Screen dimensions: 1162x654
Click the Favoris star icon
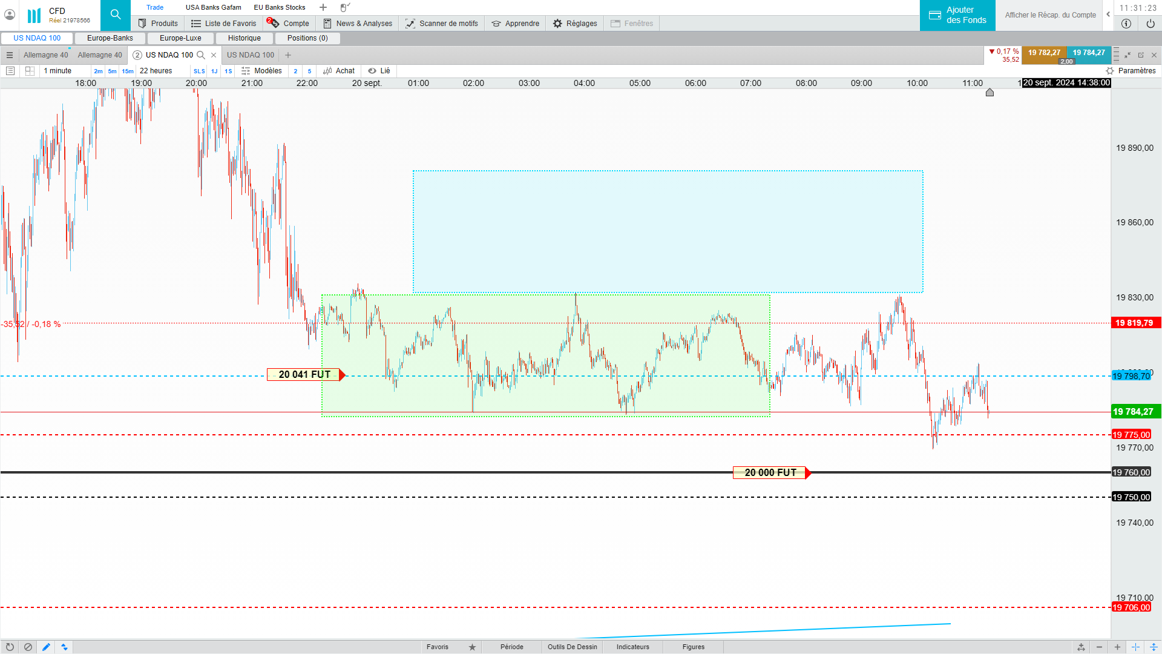[x=472, y=647]
